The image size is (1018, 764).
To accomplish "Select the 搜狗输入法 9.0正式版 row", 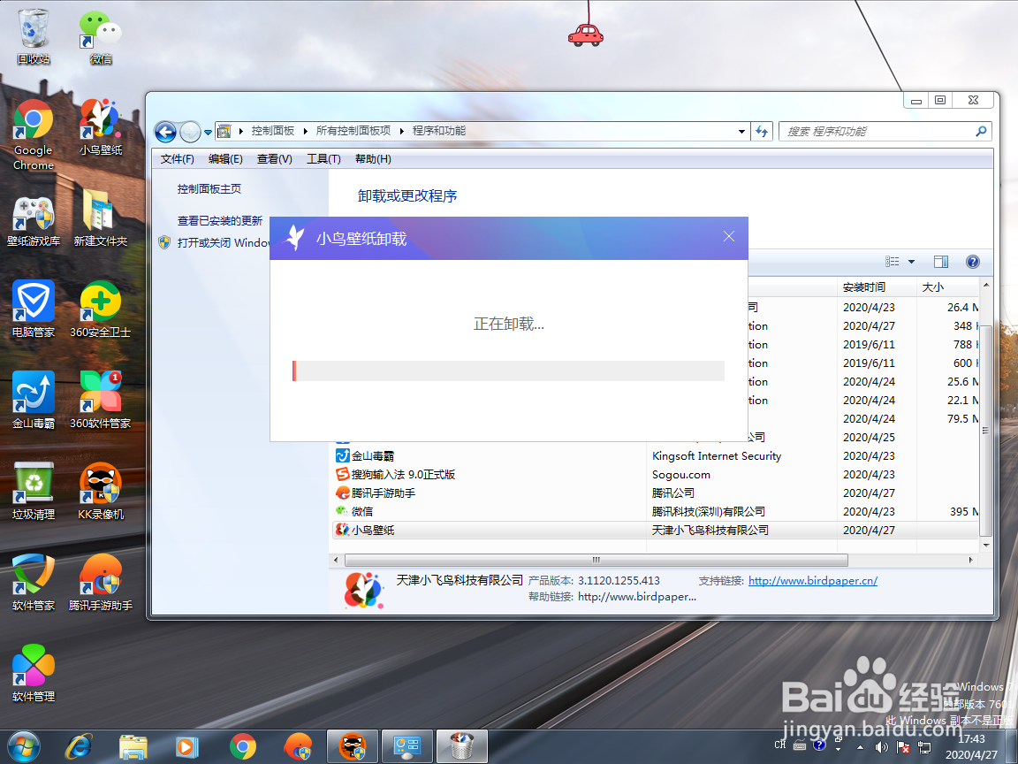I will pyautogui.click(x=656, y=475).
